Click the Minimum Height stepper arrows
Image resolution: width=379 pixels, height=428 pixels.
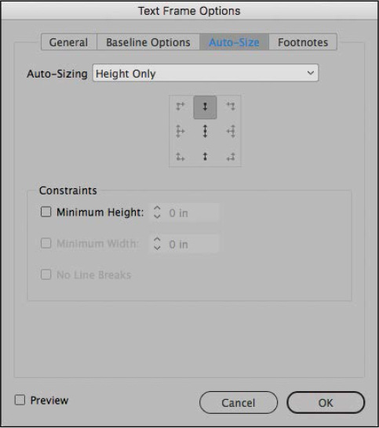click(x=157, y=212)
